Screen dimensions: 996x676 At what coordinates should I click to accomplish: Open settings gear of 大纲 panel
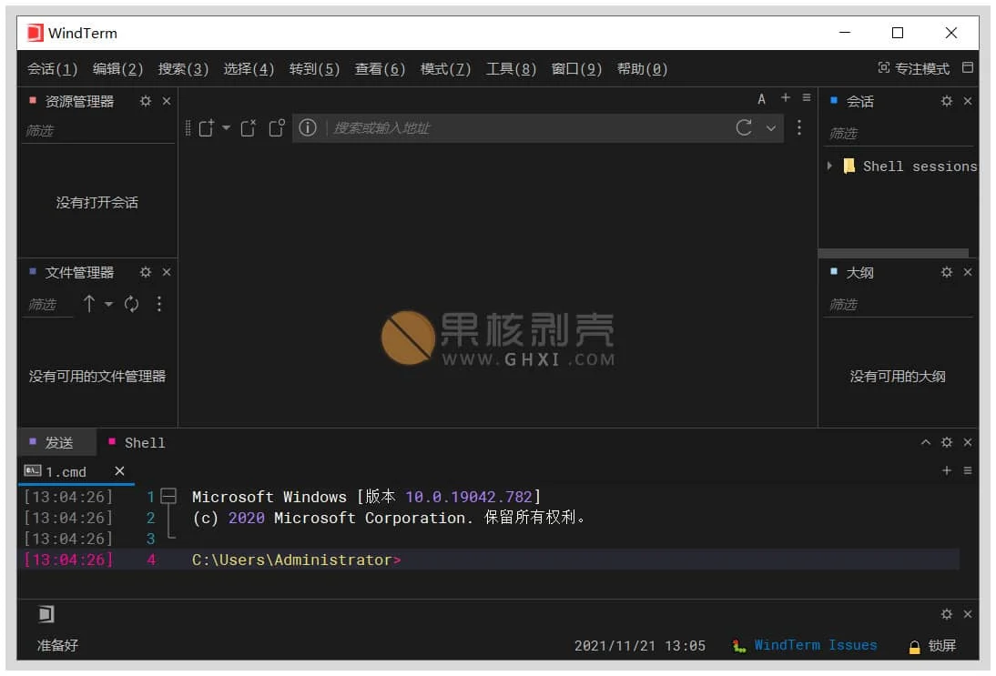pyautogui.click(x=947, y=272)
